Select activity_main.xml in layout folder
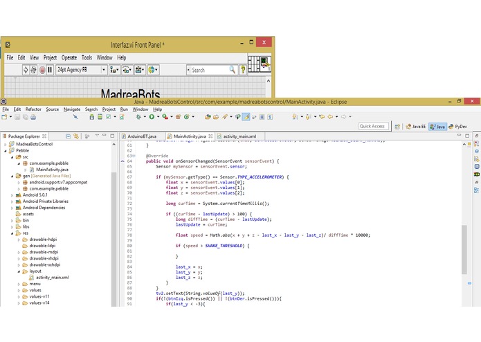This screenshot has height=342, width=481. [52, 278]
